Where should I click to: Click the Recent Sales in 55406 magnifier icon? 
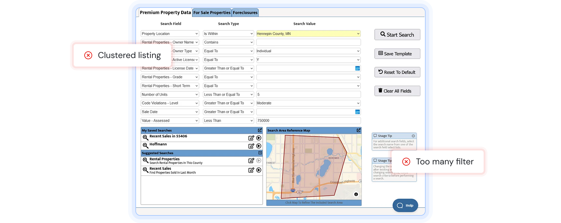tap(145, 138)
